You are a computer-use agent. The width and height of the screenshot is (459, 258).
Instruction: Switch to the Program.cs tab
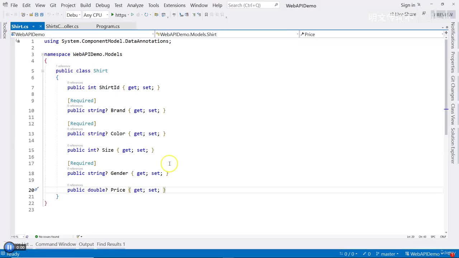108,26
